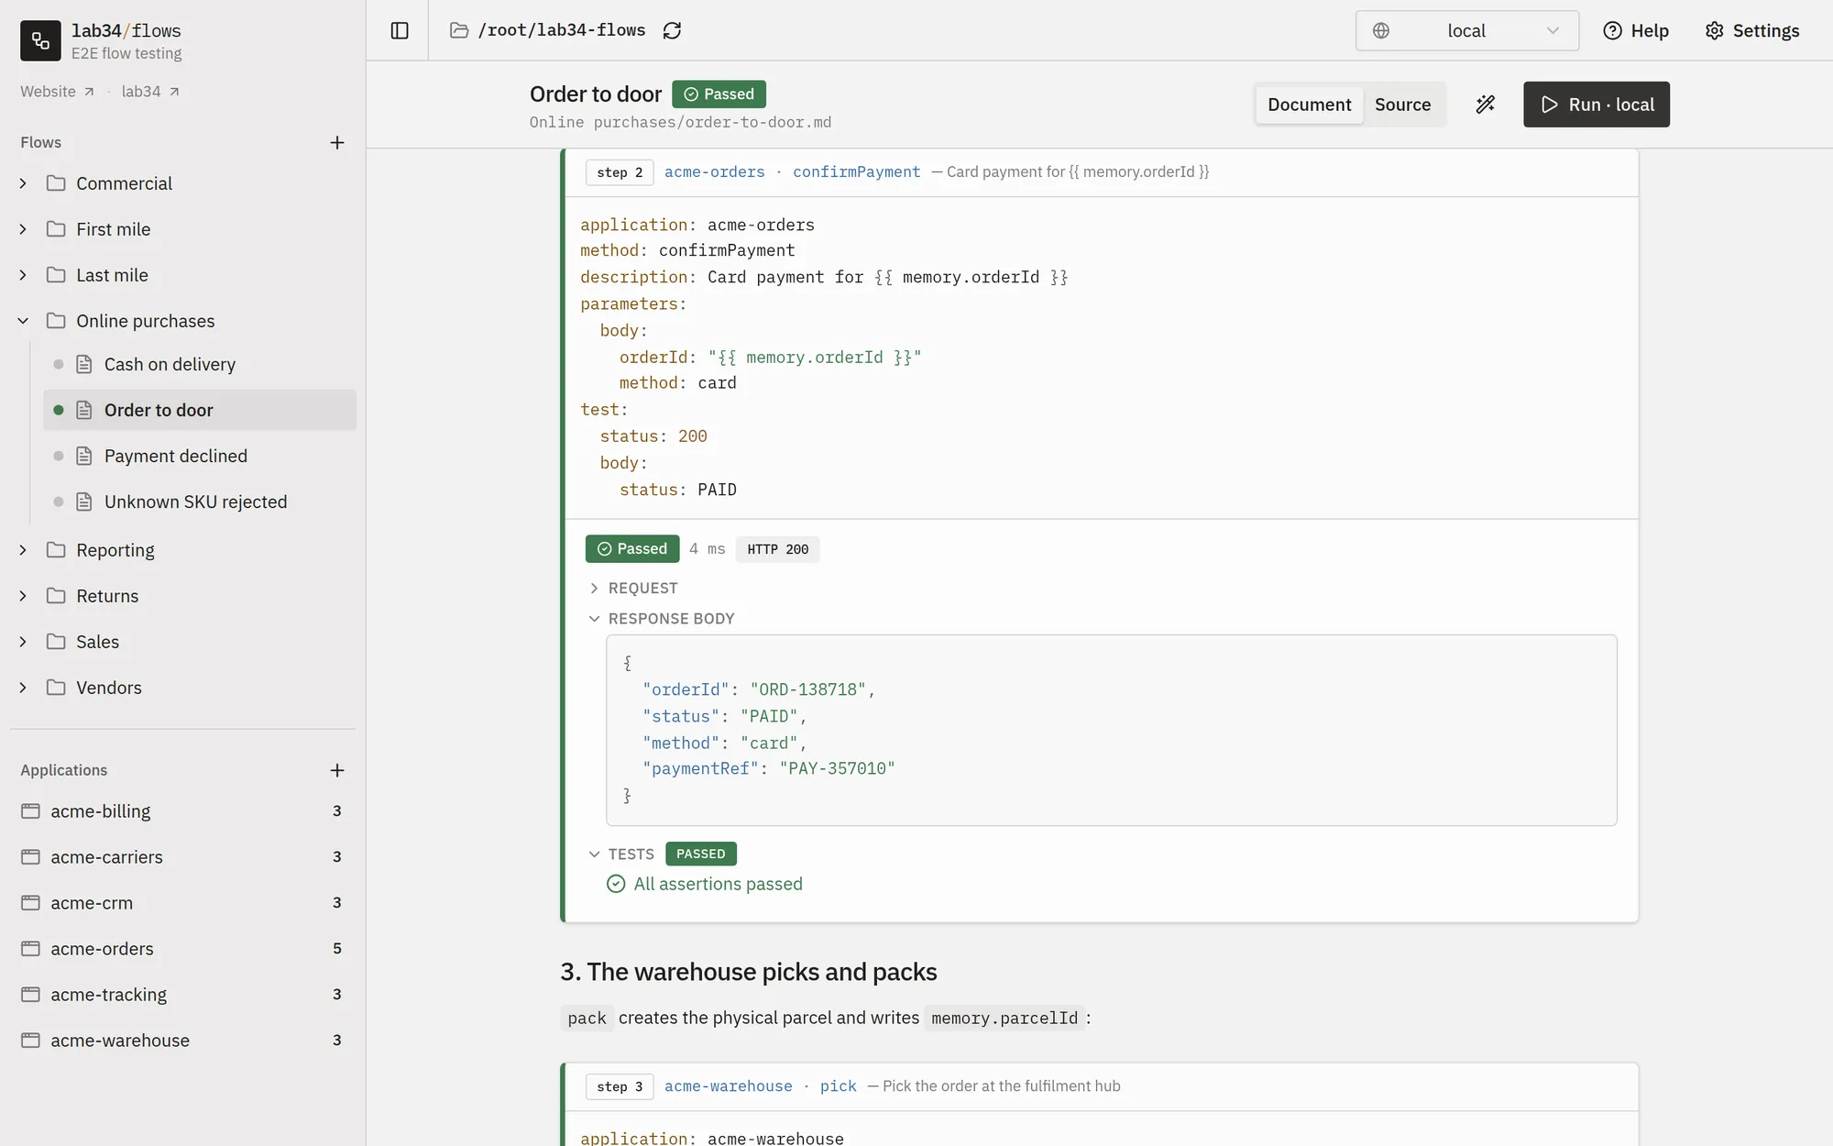Open the lab34 external link
This screenshot has width=1833, height=1146.
point(150,92)
